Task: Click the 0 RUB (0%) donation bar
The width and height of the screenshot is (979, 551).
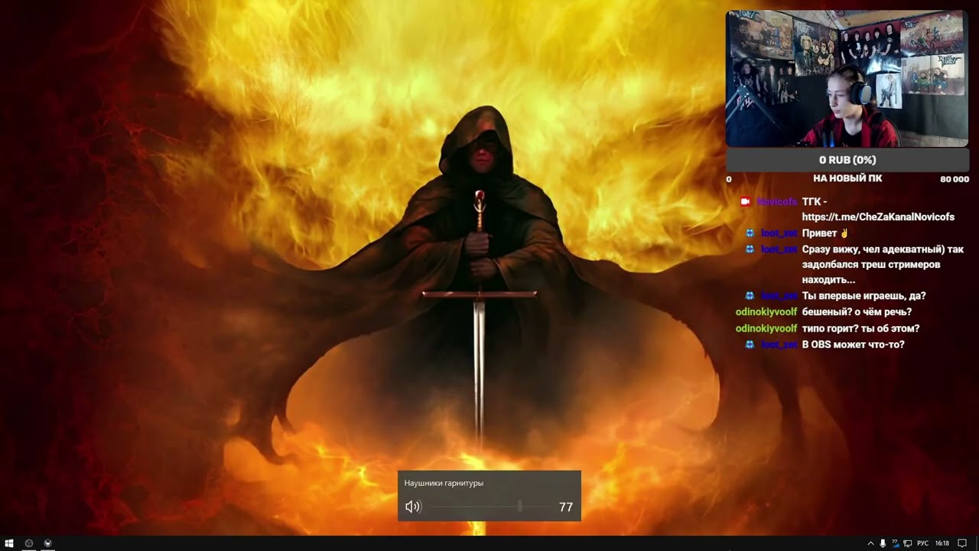Action: (x=847, y=160)
